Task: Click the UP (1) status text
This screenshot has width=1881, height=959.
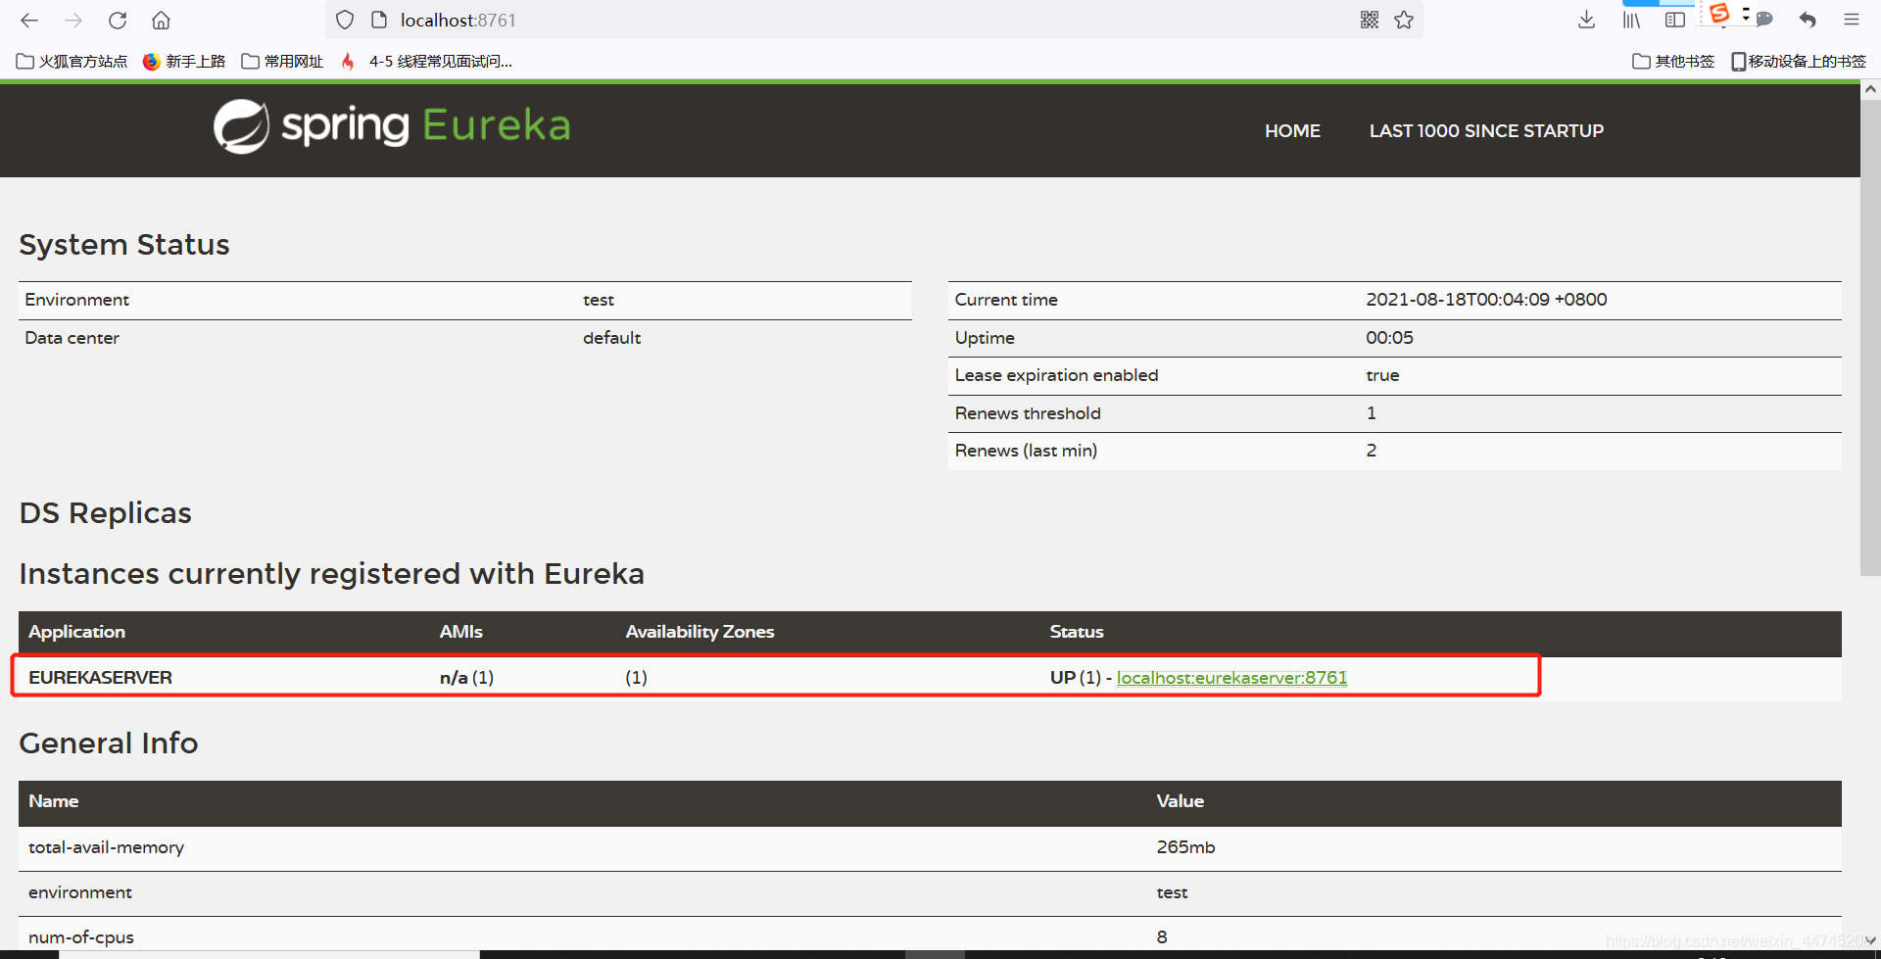Action: tap(1076, 677)
